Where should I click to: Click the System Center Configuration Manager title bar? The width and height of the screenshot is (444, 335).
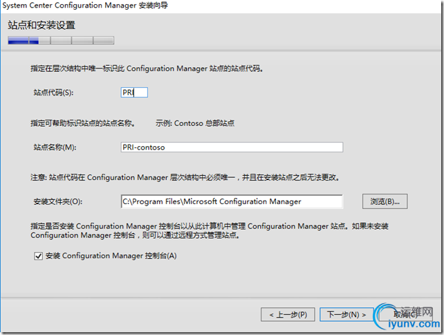point(85,6)
